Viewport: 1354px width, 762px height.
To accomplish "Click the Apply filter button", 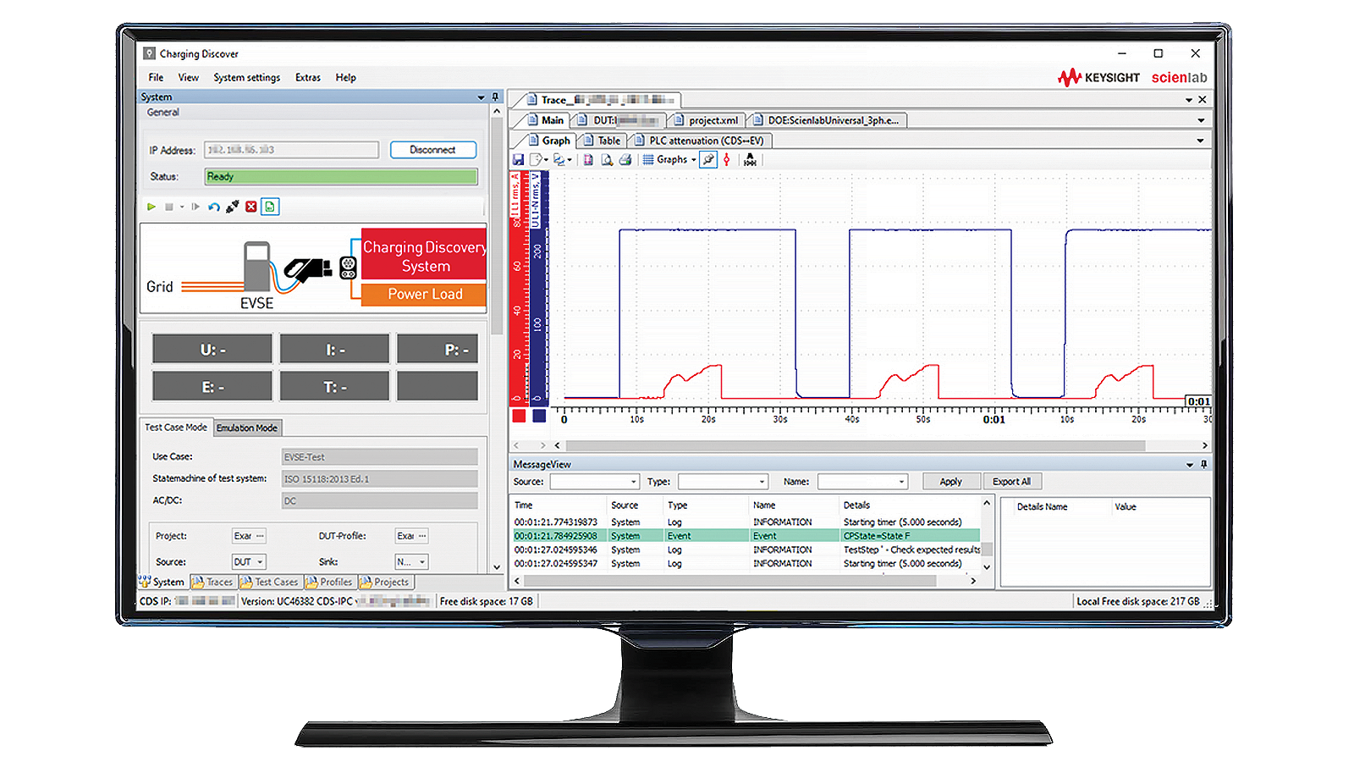I will click(x=951, y=482).
